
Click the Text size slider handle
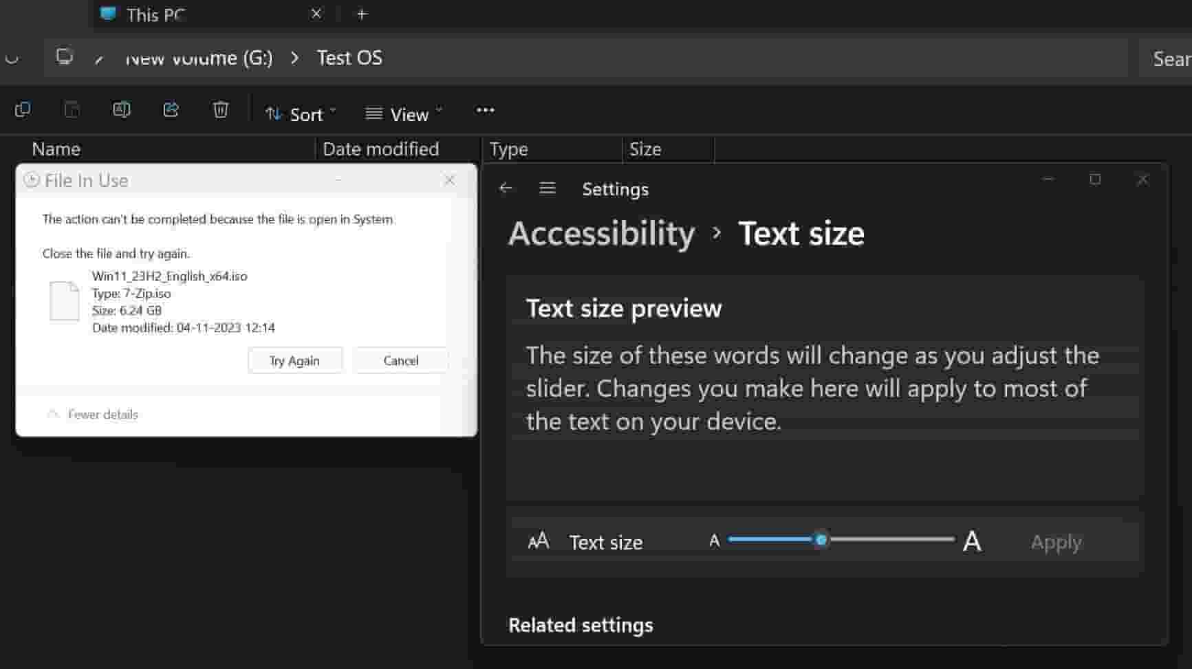coord(821,540)
